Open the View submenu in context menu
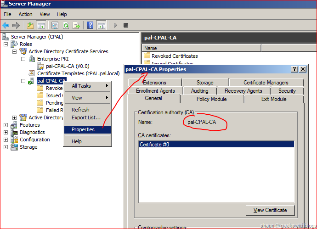317x229 pixels. [88, 98]
